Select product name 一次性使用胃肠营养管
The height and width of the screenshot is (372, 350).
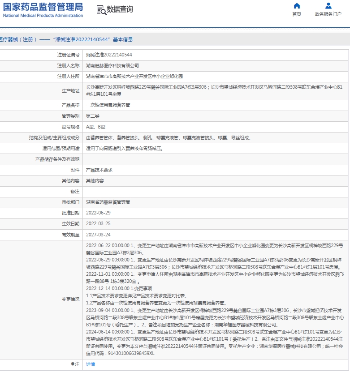tap(108, 105)
